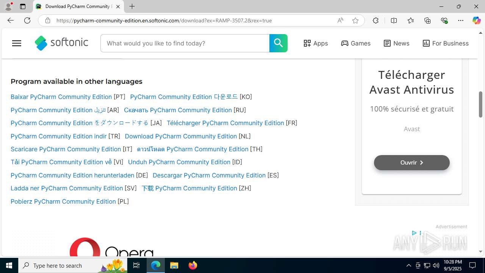Add this page to favorites star
The width and height of the screenshot is (485, 273).
355,20
